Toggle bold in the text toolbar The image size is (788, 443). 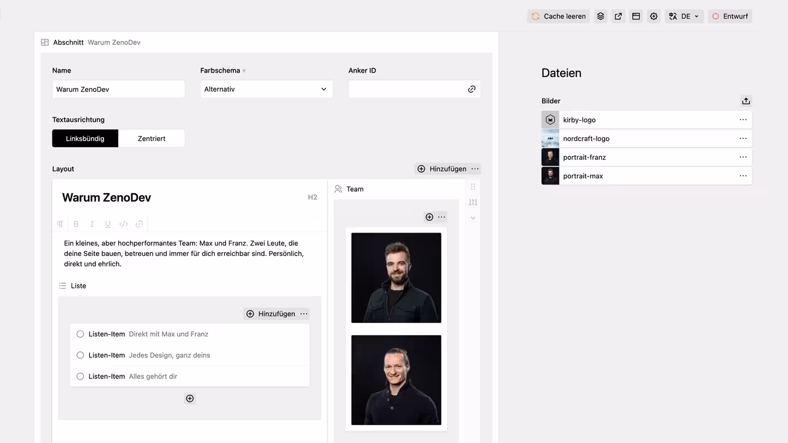click(x=76, y=224)
